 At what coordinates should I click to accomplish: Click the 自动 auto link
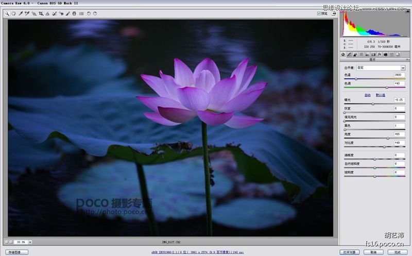[368, 95]
